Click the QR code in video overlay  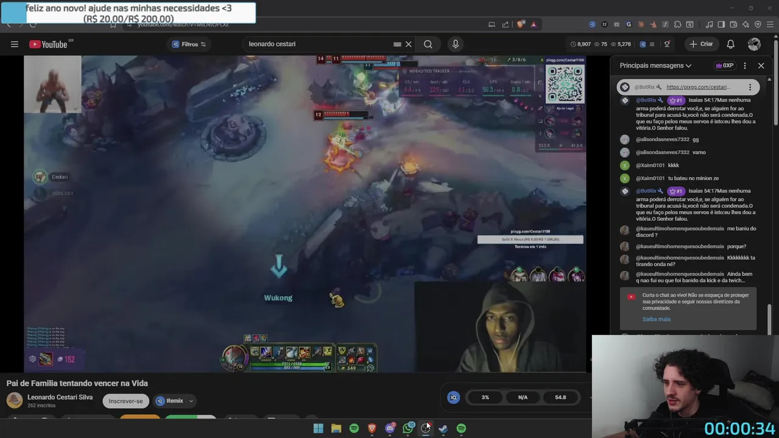point(565,84)
